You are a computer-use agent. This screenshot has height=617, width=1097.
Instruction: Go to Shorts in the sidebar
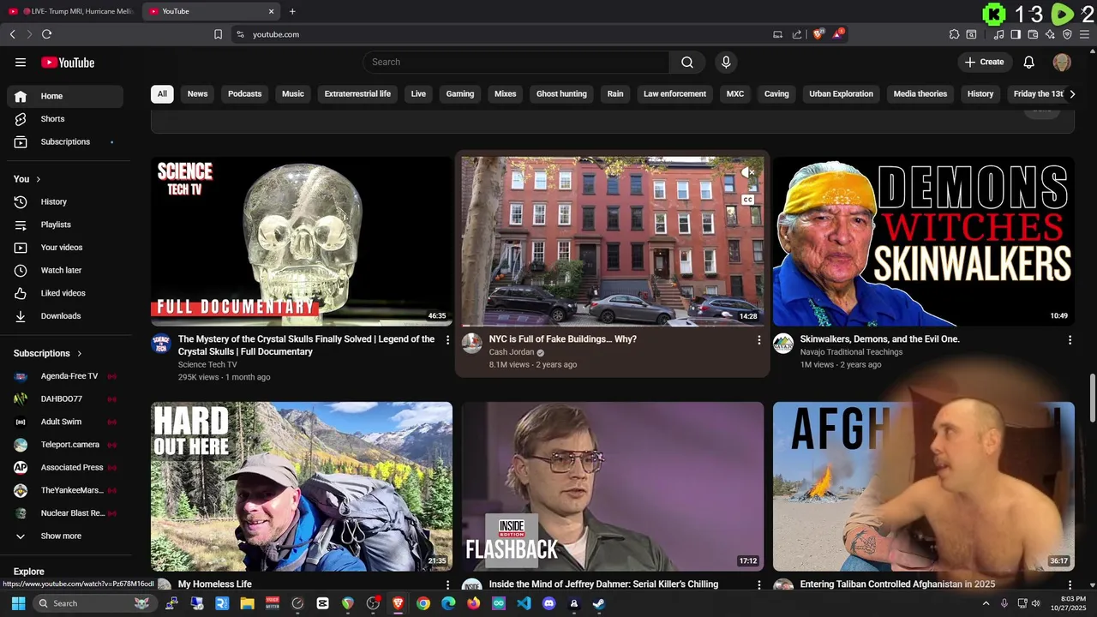[x=65, y=119]
